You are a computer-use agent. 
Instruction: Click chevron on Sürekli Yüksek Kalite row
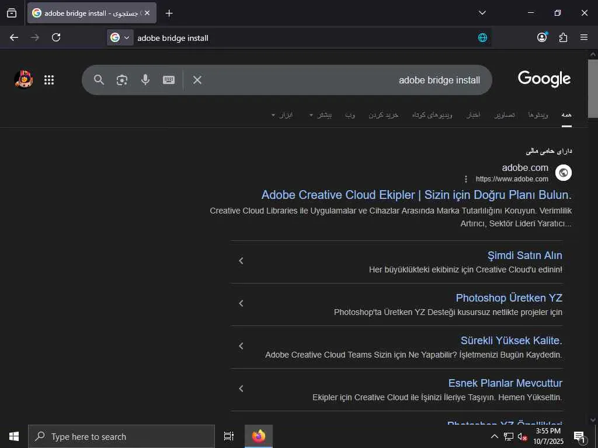point(241,346)
